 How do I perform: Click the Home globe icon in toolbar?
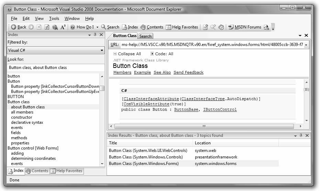pos(55,27)
